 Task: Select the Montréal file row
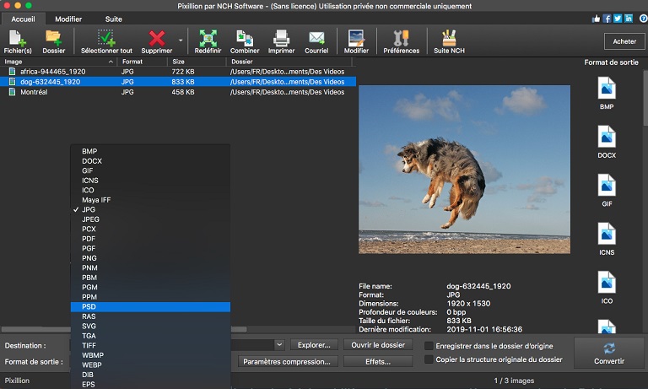[178, 92]
